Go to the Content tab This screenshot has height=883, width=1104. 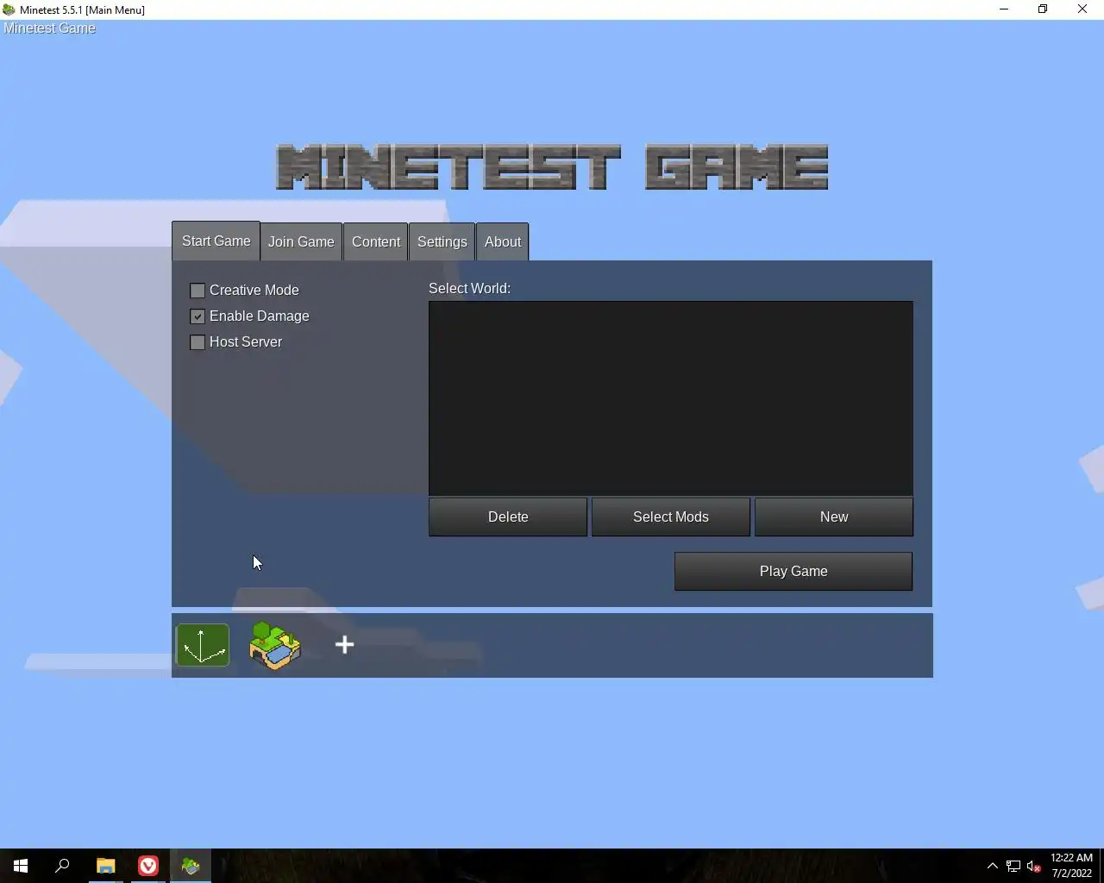coord(376,242)
